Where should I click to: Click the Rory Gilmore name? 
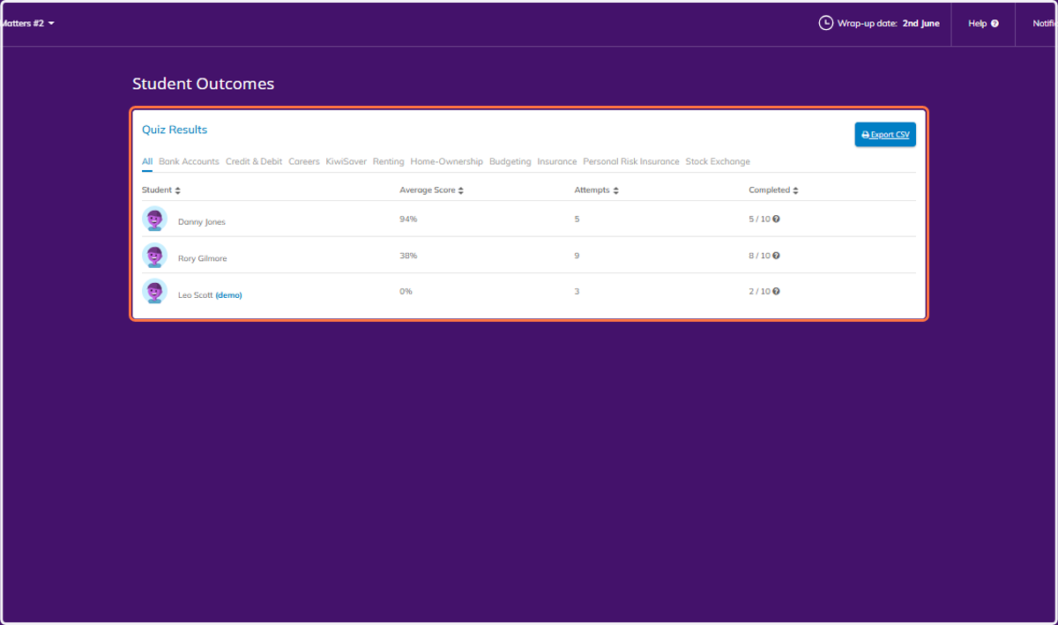point(203,259)
